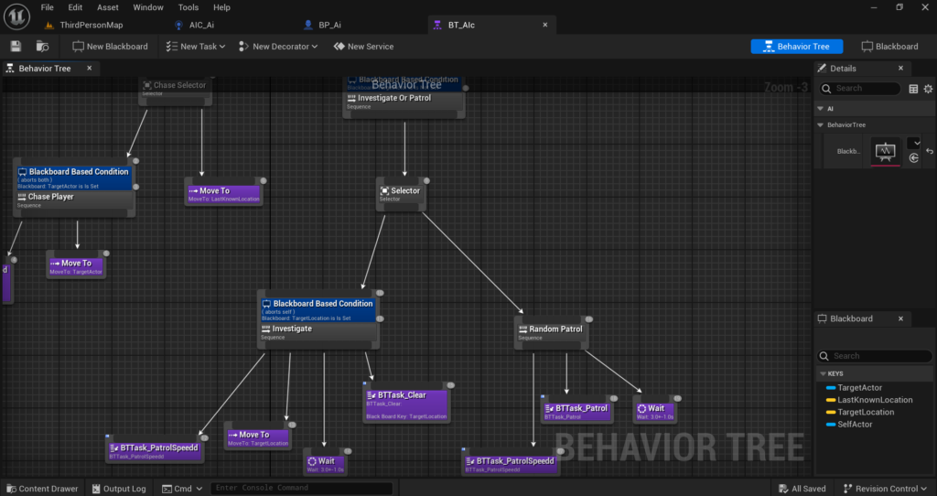Image resolution: width=937 pixels, height=496 pixels.
Task: Select the TargetLocation Blackboard Based Condition decorator
Action: [x=318, y=310]
